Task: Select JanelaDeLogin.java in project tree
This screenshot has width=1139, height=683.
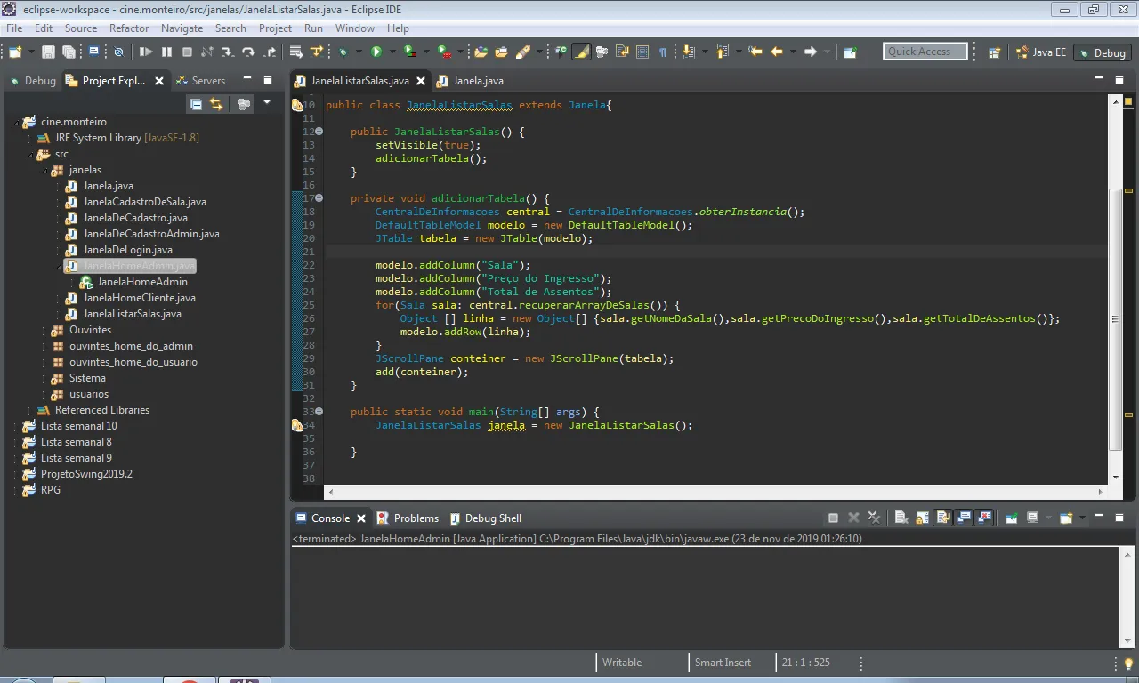Action: tap(127, 250)
